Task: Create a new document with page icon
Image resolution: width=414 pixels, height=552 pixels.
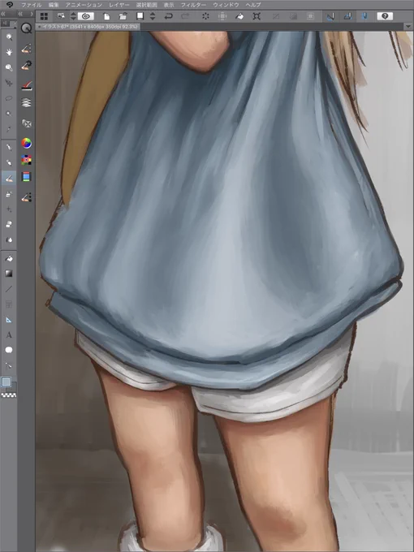Action: pyautogui.click(x=106, y=16)
